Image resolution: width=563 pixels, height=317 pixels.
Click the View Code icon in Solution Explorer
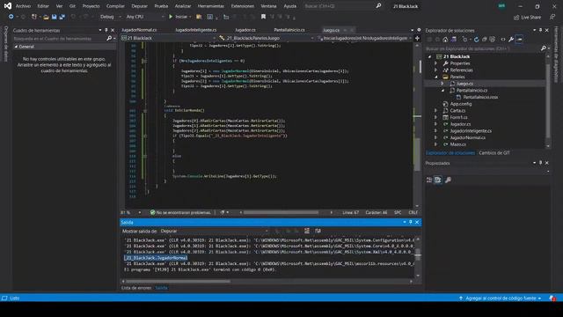coord(503,39)
